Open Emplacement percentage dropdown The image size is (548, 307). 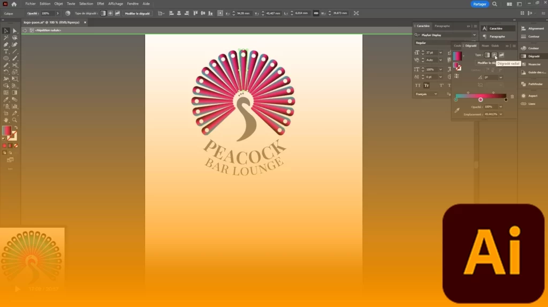(x=501, y=114)
